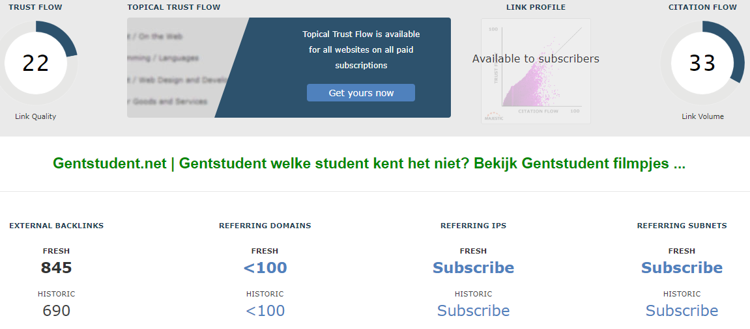Click the fresh External Backlinks count 845
The width and height of the screenshot is (750, 329).
pos(56,267)
